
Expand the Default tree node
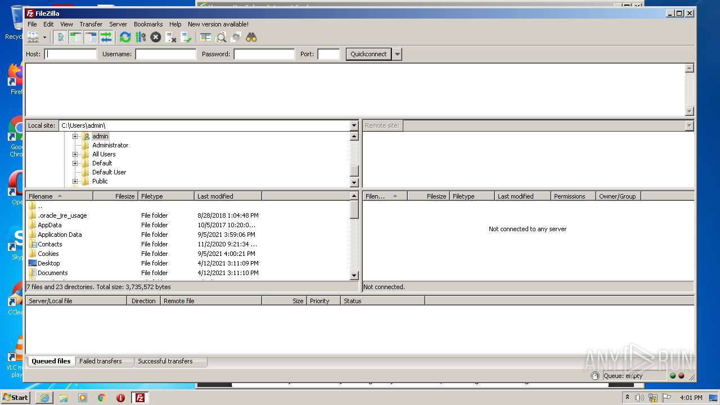(75, 163)
